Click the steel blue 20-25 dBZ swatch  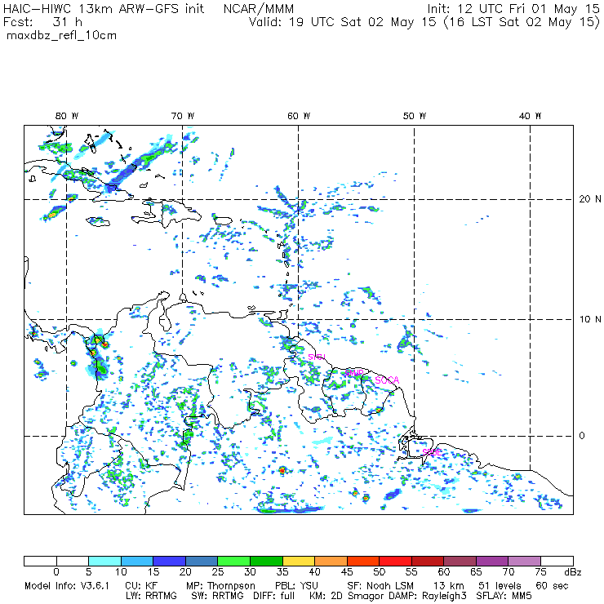point(202,561)
